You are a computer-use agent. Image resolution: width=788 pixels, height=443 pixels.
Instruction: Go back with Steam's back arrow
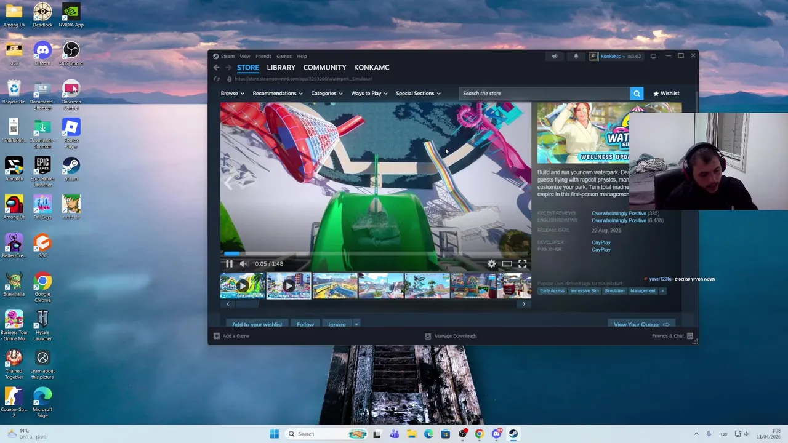coord(216,68)
